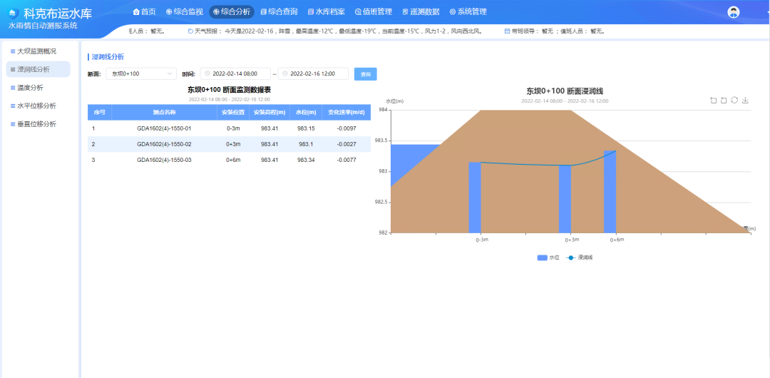Viewport: 770px width, 378px height.
Task: Switch to the 遥测数据 menu
Action: 421,12
